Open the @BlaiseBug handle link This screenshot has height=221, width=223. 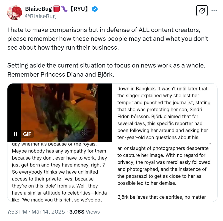(x=40, y=16)
